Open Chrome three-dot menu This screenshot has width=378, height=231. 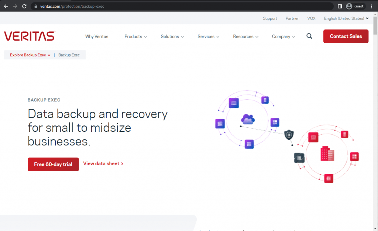pyautogui.click(x=371, y=6)
